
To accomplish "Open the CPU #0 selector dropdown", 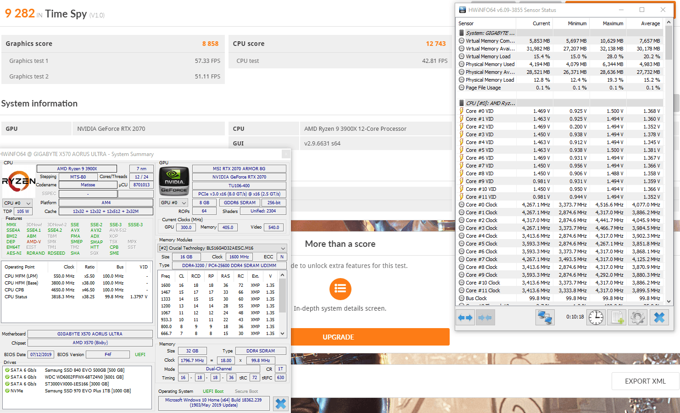I will 17,203.
